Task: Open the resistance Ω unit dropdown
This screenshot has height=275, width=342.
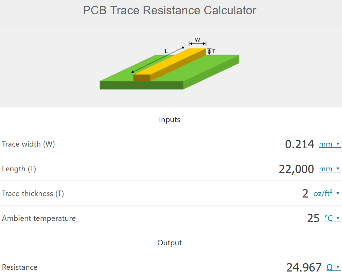Action: [x=333, y=267]
